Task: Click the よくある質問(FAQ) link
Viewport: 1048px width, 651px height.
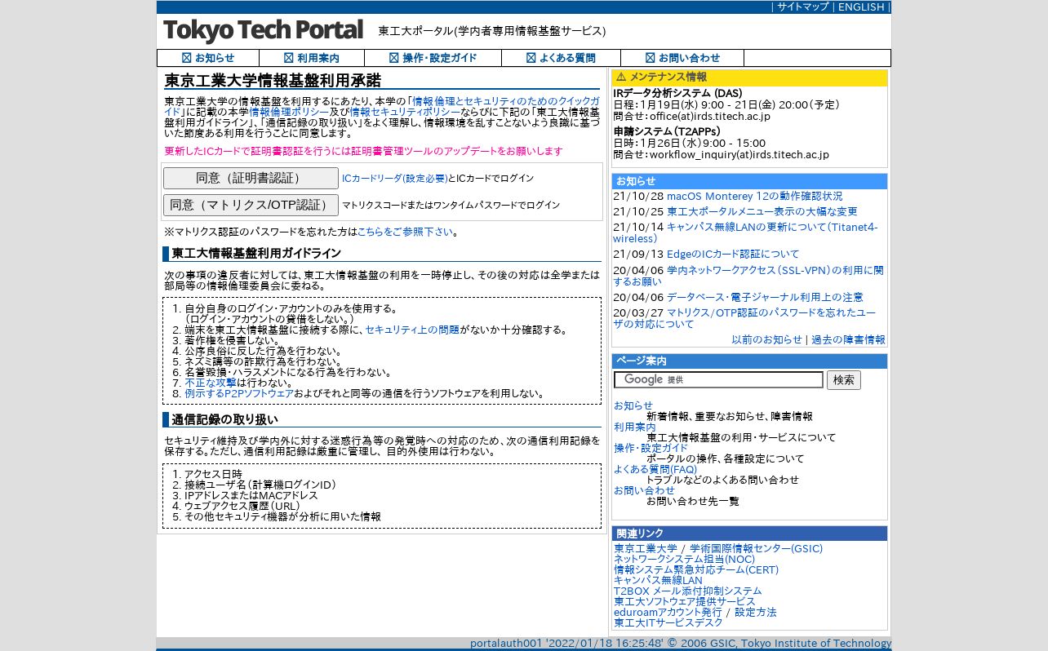Action: 655,469
